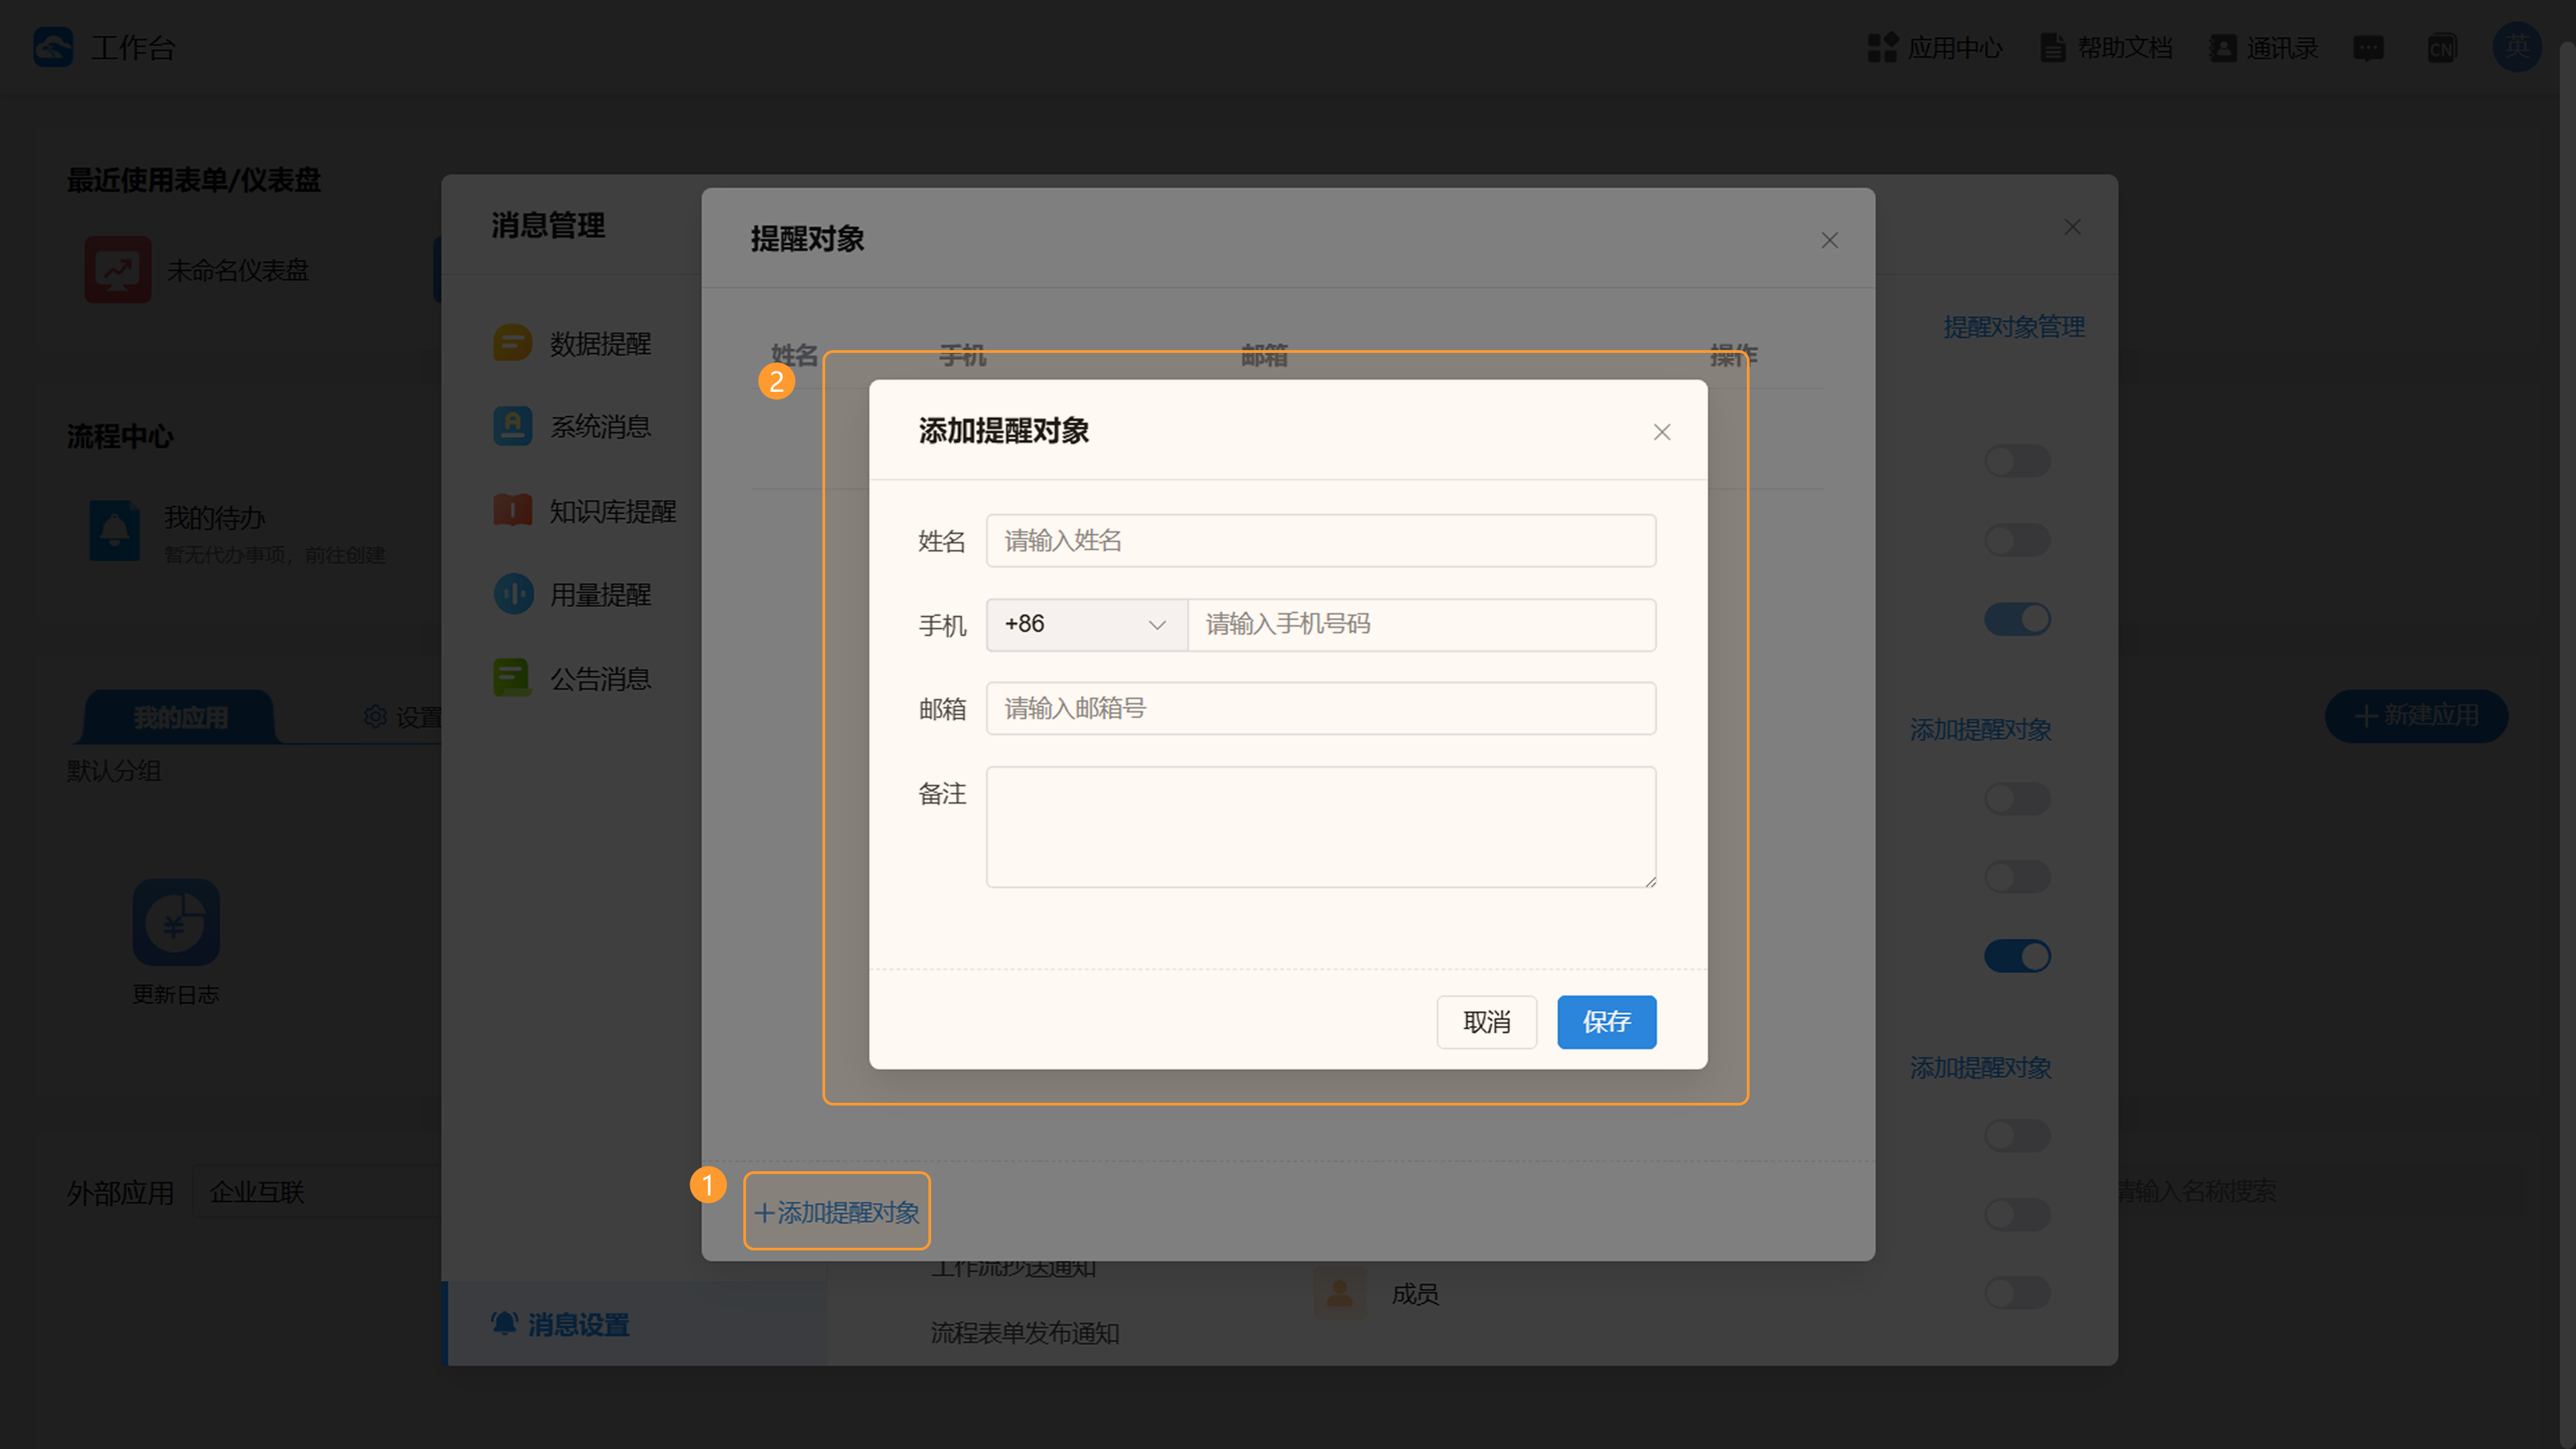This screenshot has height=1449, width=2576.
Task: Open 通讯录 in top bar
Action: click(x=2264, y=47)
